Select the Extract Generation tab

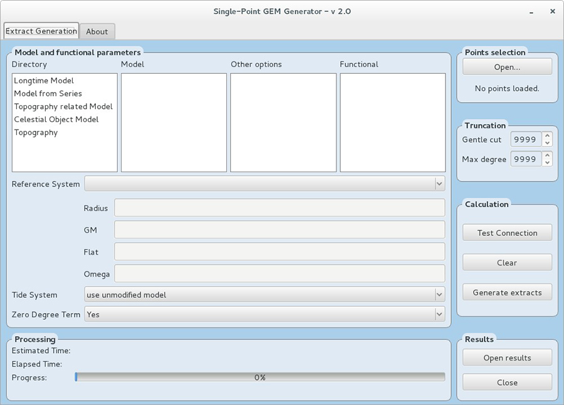[41, 31]
